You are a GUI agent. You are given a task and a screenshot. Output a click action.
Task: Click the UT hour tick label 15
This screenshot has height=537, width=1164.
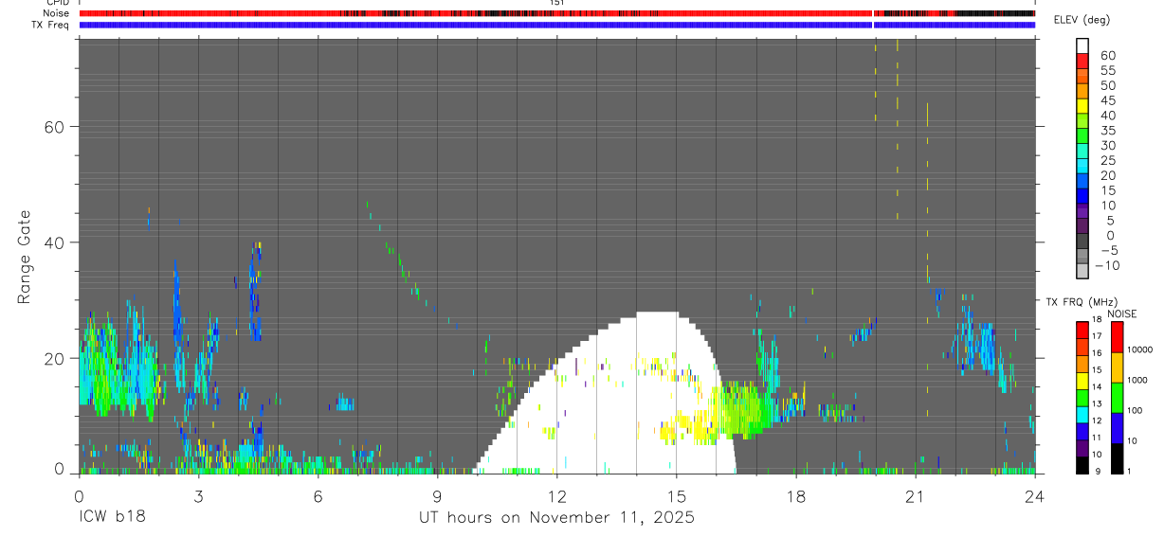click(x=676, y=495)
